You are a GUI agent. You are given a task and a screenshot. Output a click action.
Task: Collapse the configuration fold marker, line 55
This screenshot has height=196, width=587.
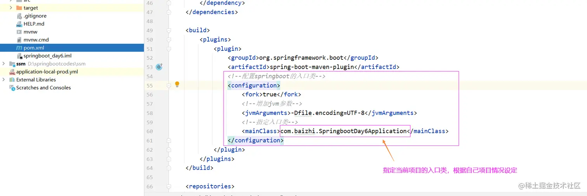168,85
